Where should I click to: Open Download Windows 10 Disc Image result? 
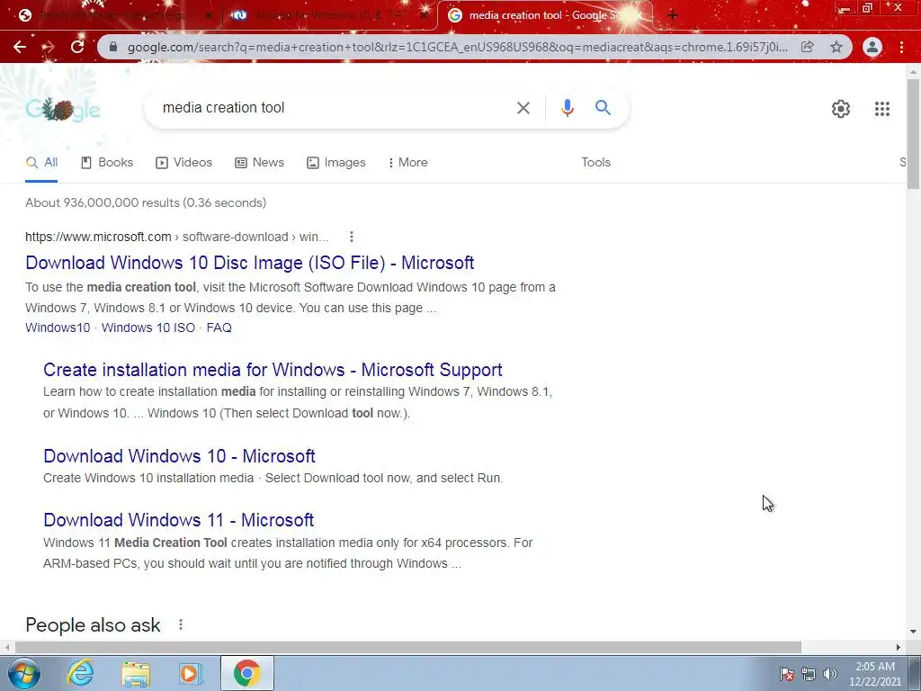pos(250,263)
